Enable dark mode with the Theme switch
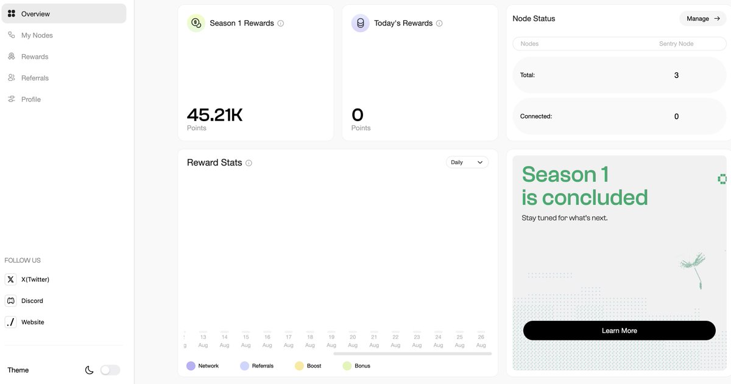This screenshot has width=731, height=384. coord(110,369)
